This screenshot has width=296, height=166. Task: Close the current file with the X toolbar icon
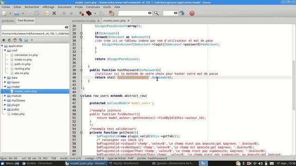click(54, 13)
